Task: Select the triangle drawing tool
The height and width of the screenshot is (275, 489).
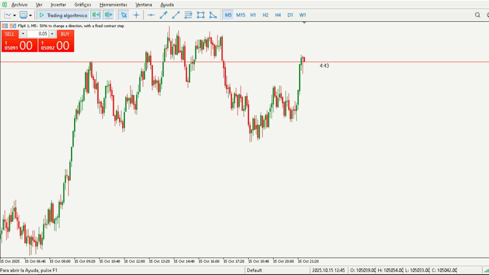Action: tap(213, 15)
